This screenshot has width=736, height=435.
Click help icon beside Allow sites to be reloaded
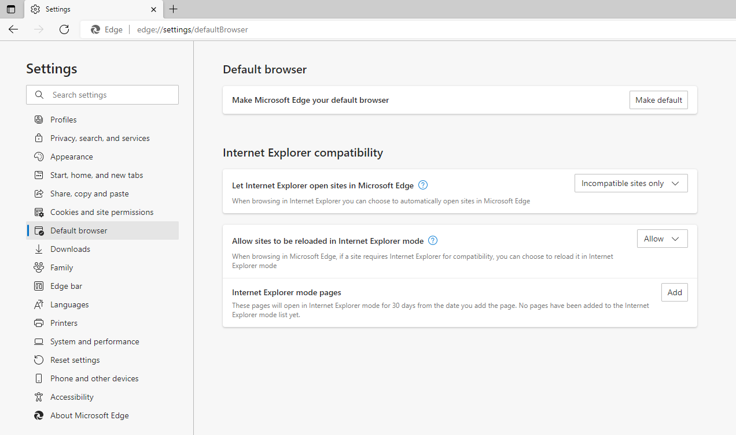(433, 241)
